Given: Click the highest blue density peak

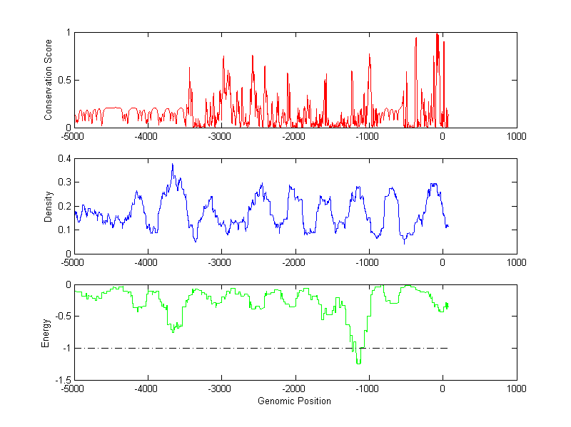Looking at the screenshot, I should coord(172,165).
